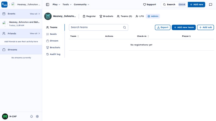
Task: Sort table by Team column
Action: [75, 36]
